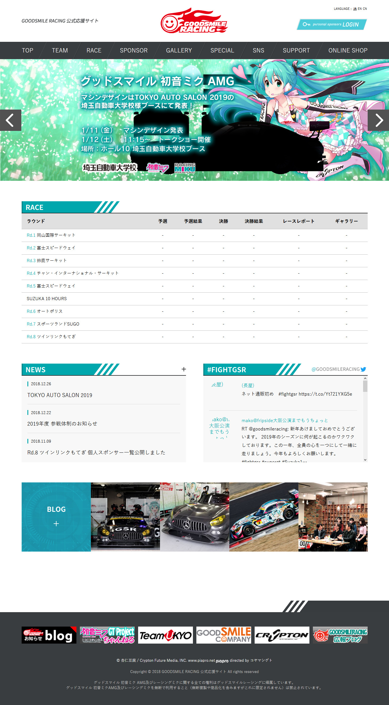The height and width of the screenshot is (705, 389).
Task: Open @GOODSMILERACING Twitter link
Action: pyautogui.click(x=336, y=369)
